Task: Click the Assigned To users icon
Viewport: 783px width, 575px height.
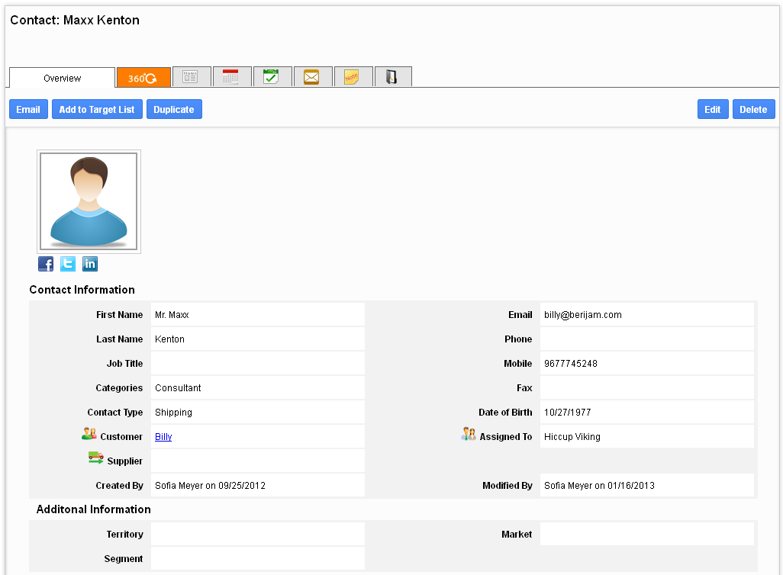Action: 469,435
